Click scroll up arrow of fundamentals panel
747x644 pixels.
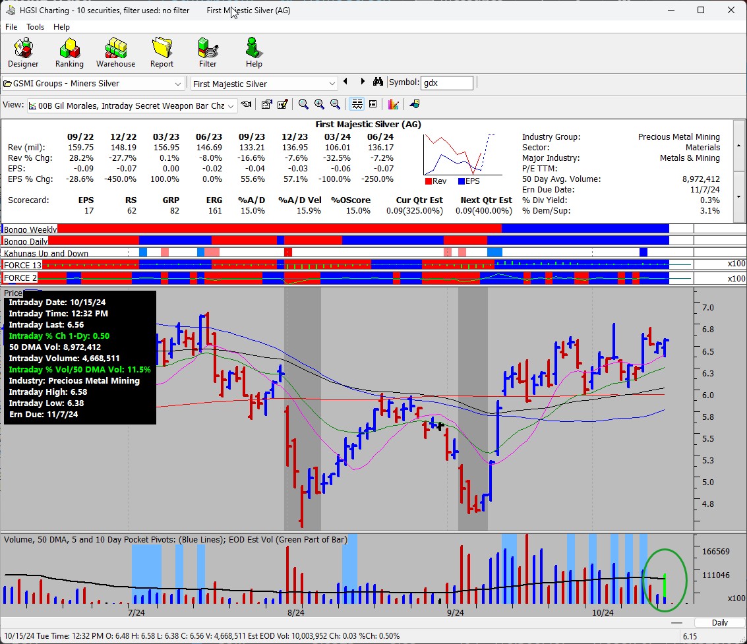click(x=739, y=145)
